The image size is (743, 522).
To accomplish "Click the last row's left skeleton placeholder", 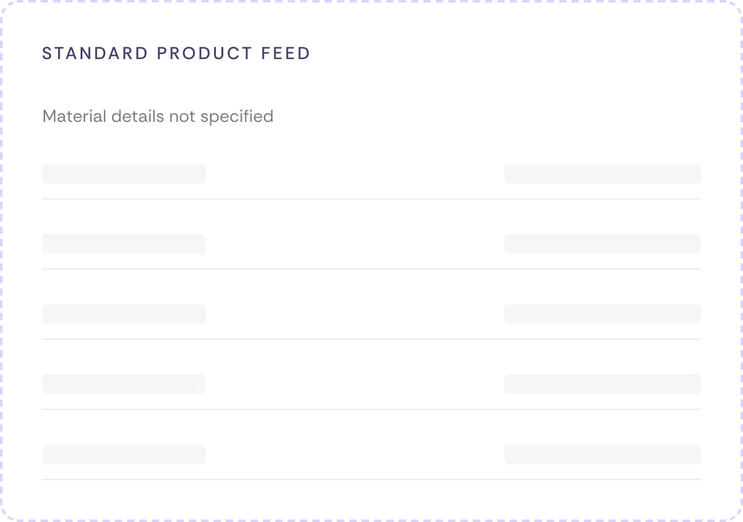I will [x=124, y=454].
